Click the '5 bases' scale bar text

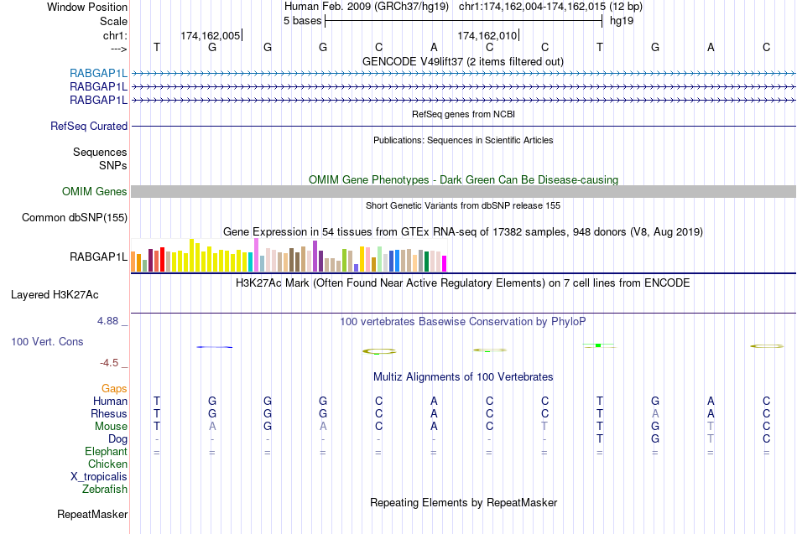coord(302,21)
